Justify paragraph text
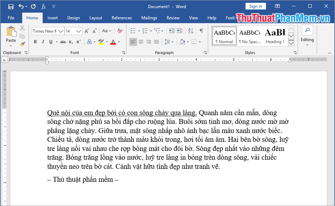335x206 pixels. point(156,42)
